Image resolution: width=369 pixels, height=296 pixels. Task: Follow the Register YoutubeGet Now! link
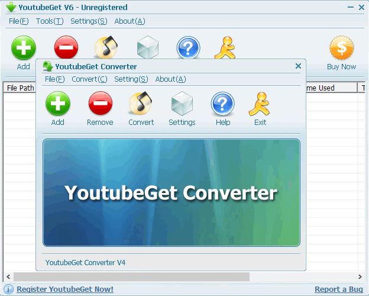(x=65, y=289)
